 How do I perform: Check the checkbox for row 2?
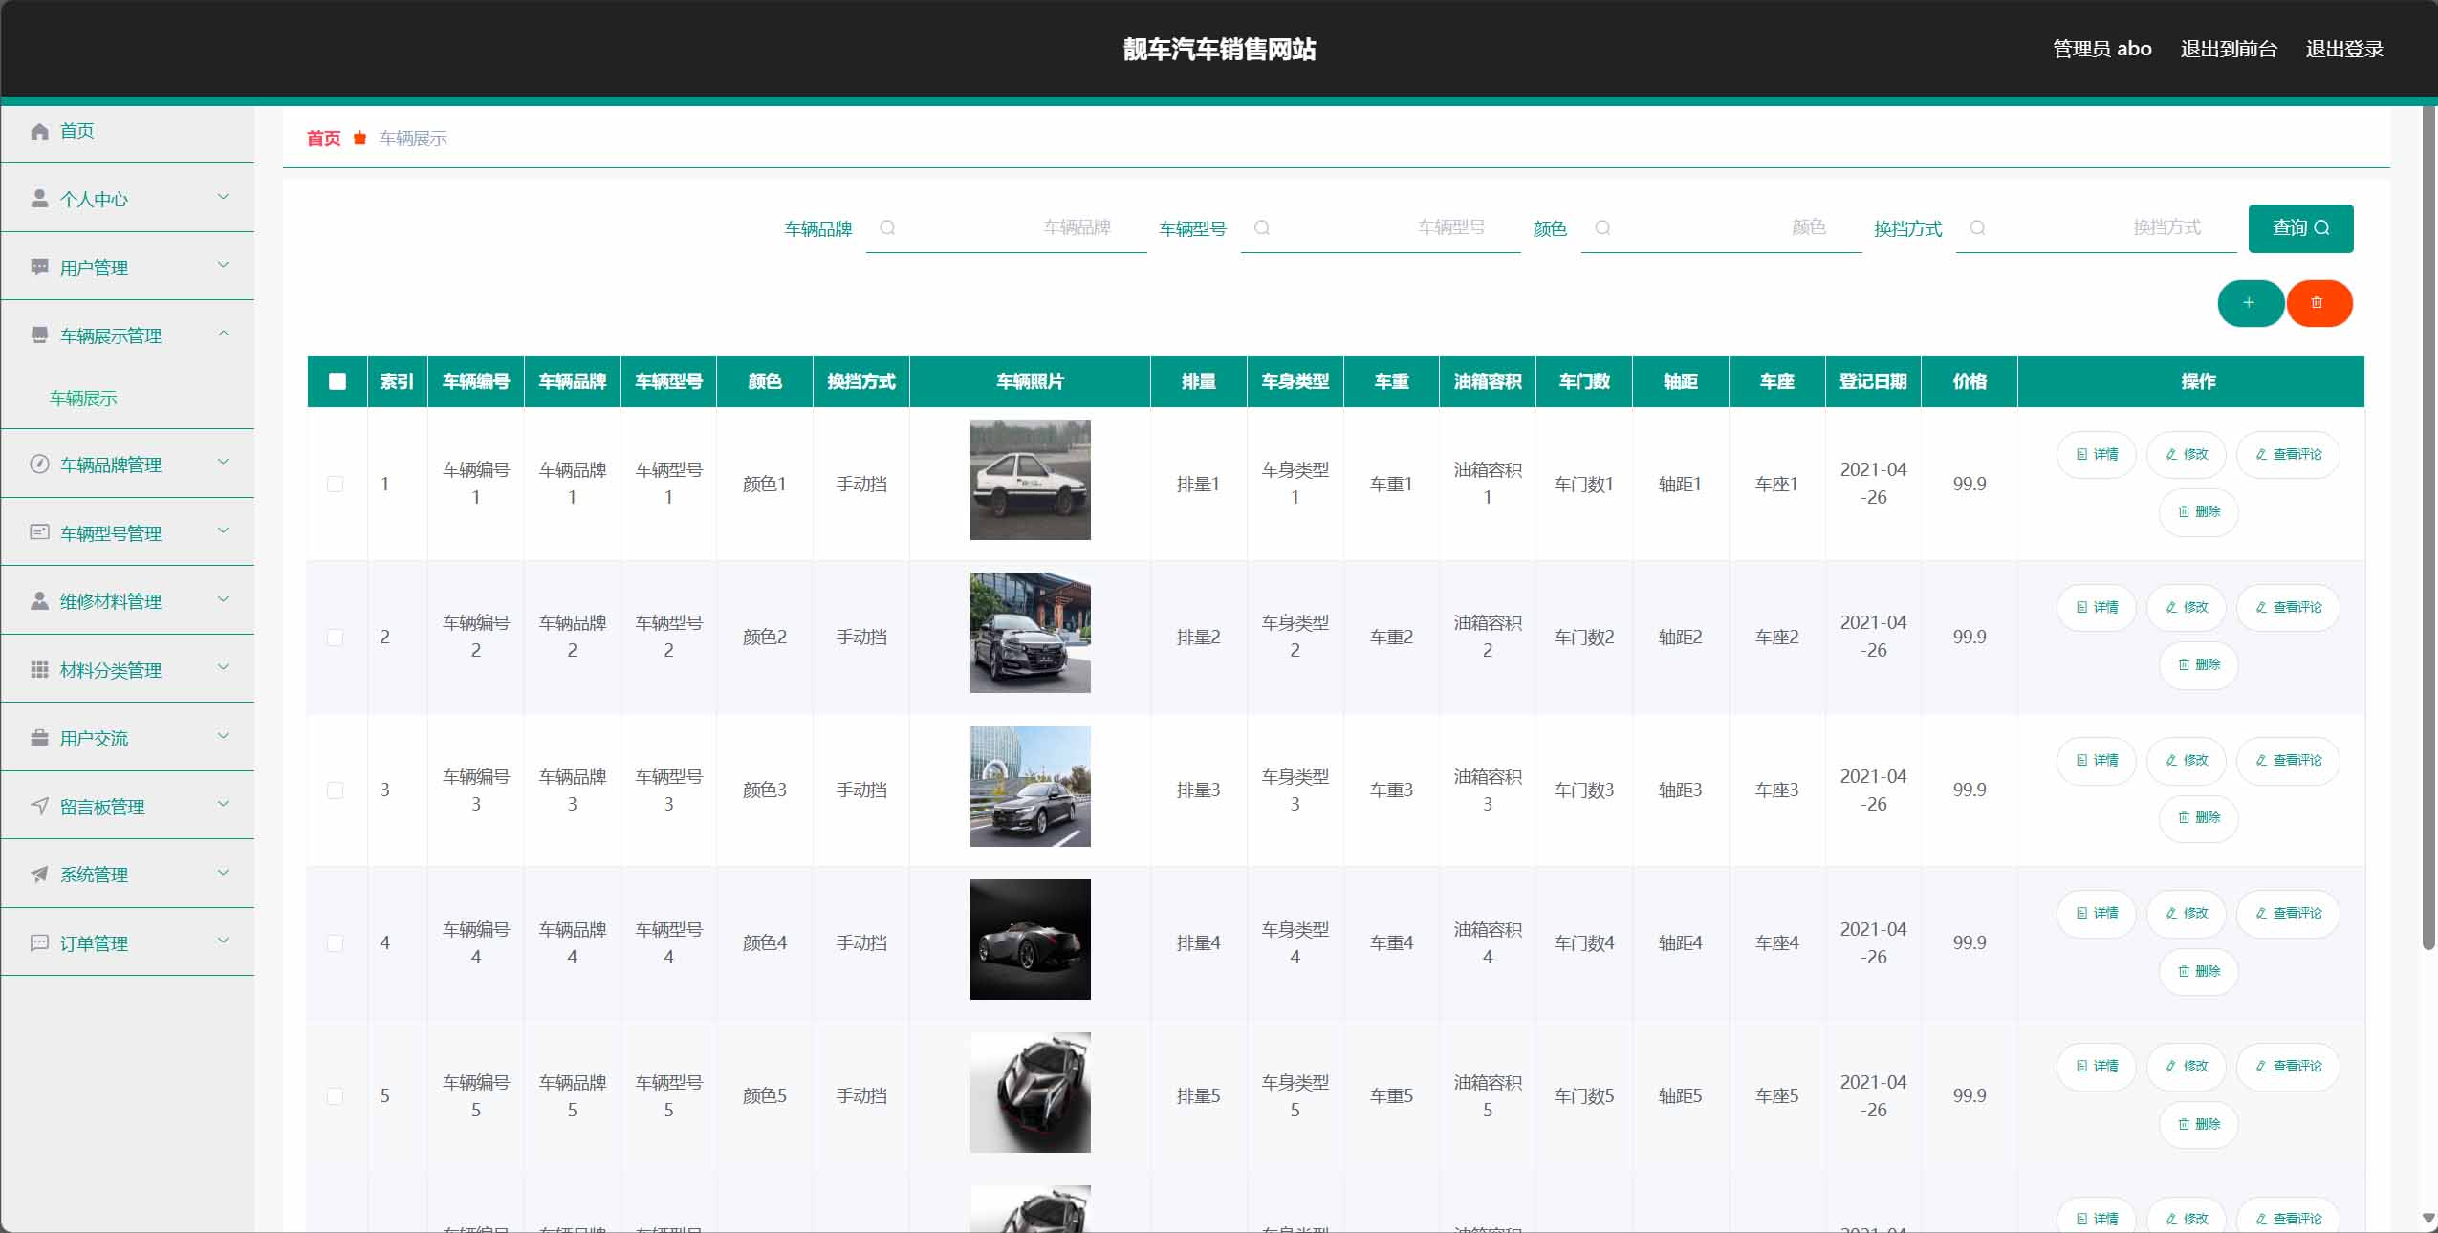coord(336,637)
